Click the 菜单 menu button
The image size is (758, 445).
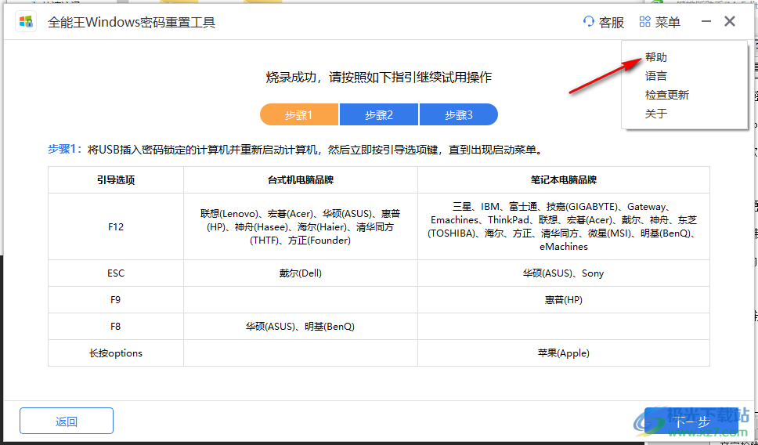click(660, 22)
